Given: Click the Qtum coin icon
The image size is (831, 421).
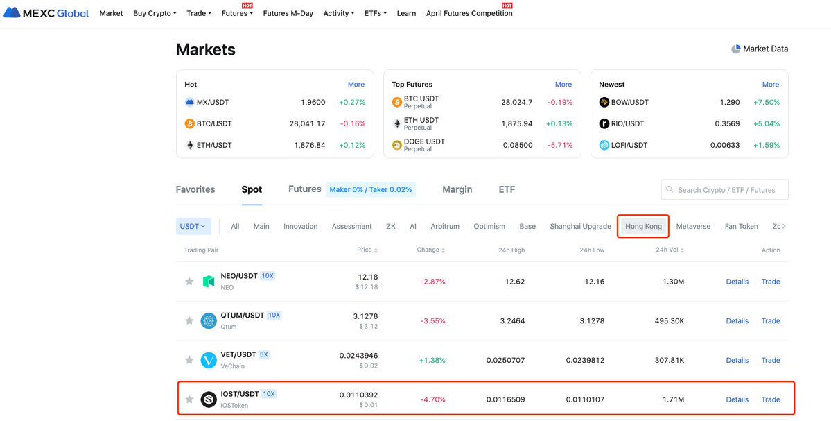Looking at the screenshot, I should [x=209, y=321].
